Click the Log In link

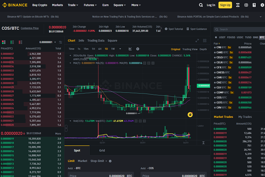pos(211,5)
